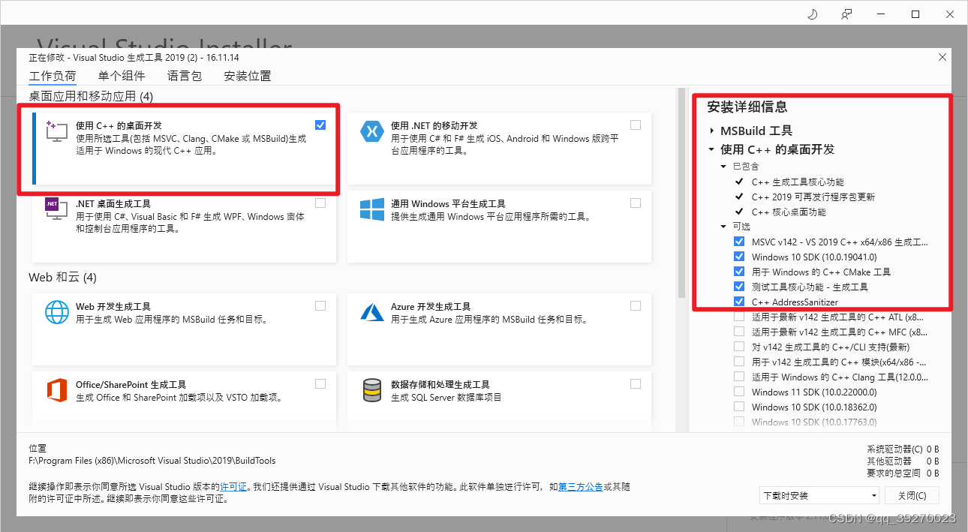Check C++/CLI support for v142 tools

click(739, 347)
